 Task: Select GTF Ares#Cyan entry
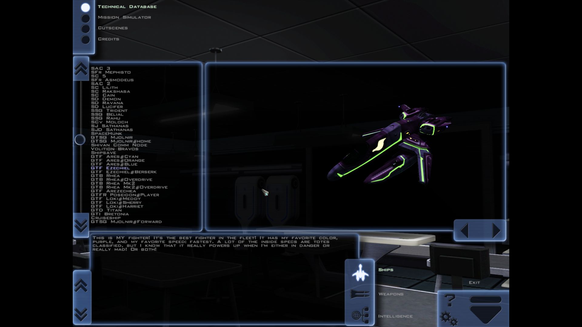(x=115, y=157)
